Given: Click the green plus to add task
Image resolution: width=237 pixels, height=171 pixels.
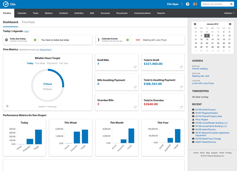Looking at the screenshot, I should 35,40.
